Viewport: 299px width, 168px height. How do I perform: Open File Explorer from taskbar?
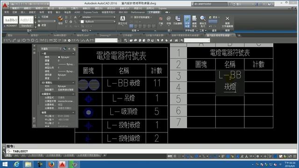(x=28, y=164)
